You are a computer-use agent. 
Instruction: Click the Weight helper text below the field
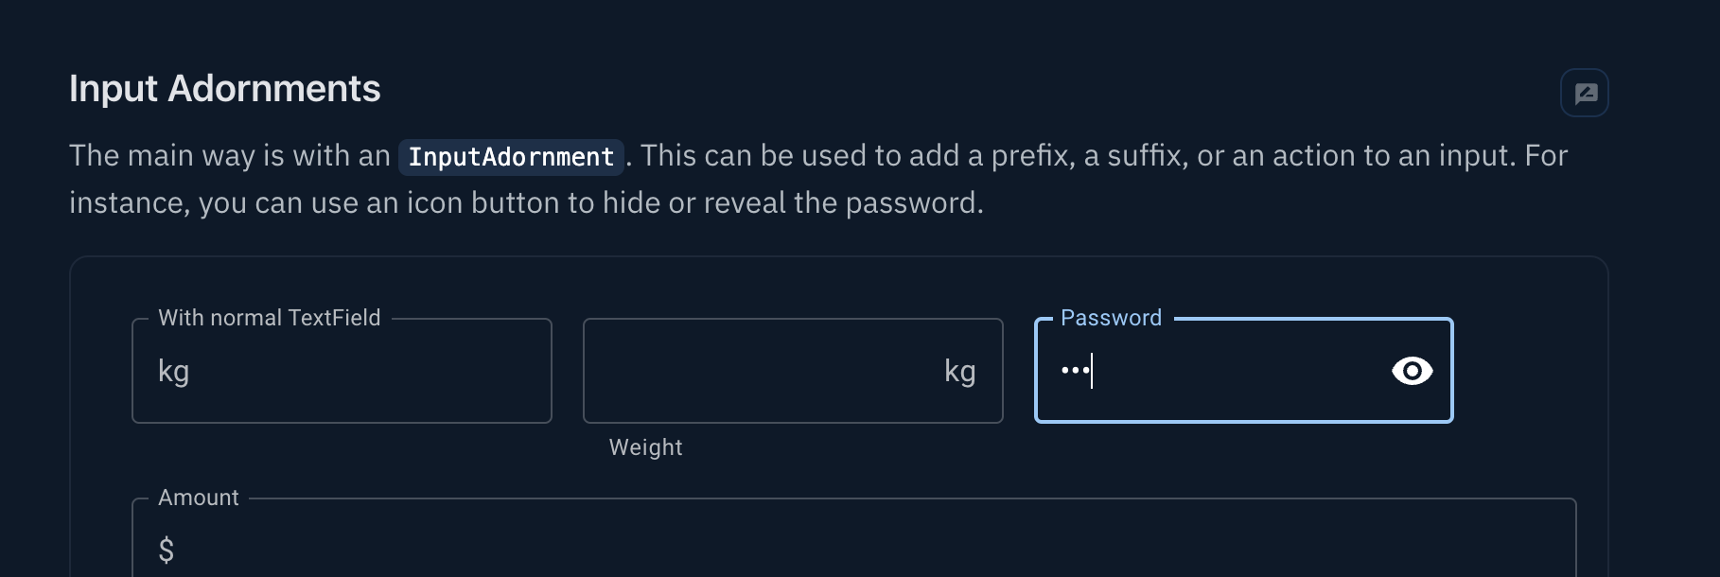[x=645, y=447]
